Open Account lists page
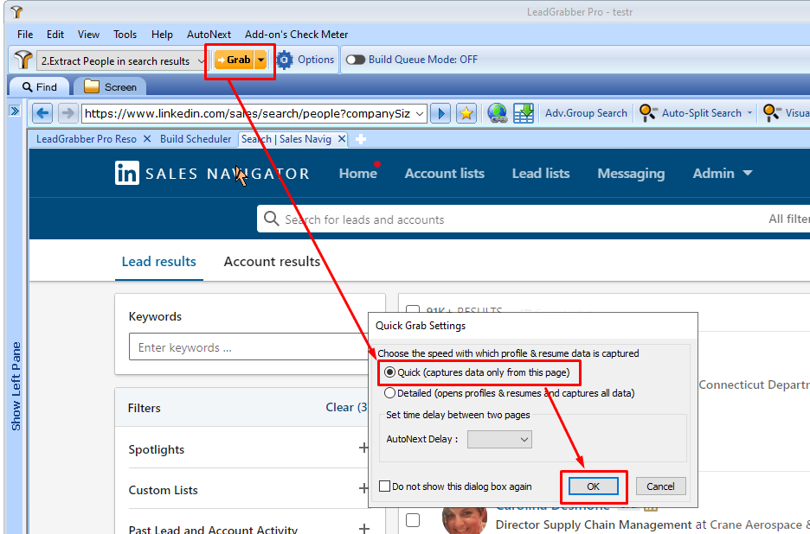Screen dimensions: 810x534 click(x=444, y=174)
